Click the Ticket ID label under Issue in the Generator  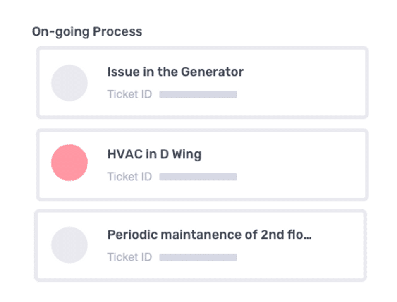point(129,94)
